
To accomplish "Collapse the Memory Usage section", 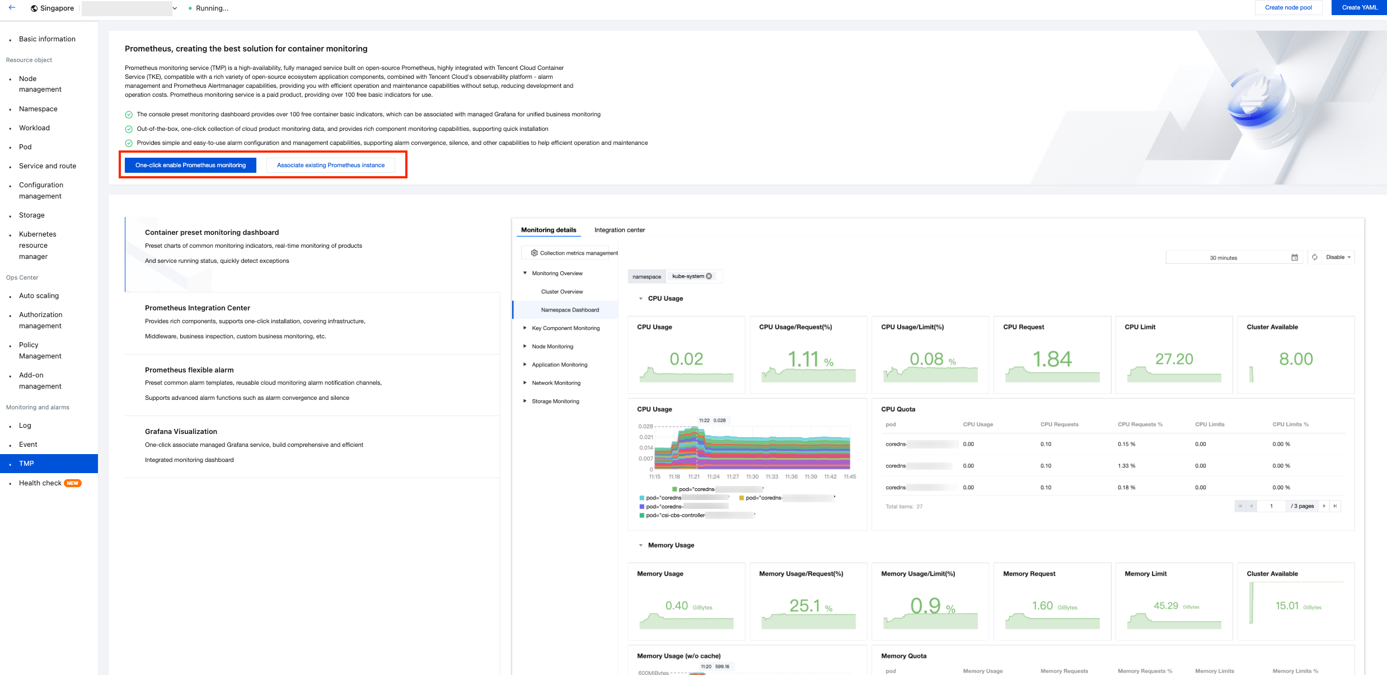I will [x=641, y=545].
